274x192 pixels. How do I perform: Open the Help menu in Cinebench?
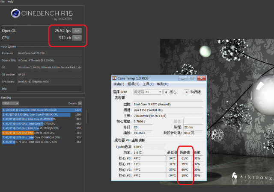[x=10, y=2]
